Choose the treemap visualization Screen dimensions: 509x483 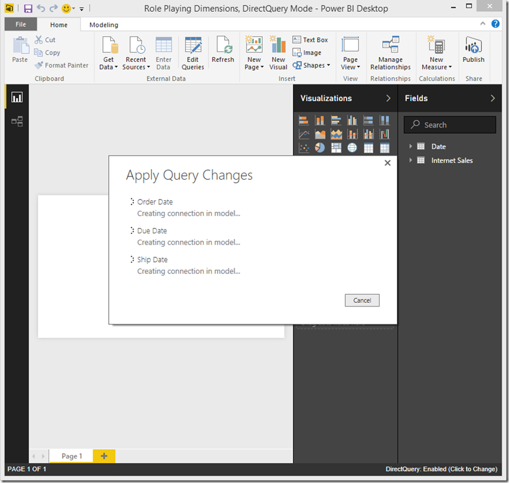(x=336, y=148)
